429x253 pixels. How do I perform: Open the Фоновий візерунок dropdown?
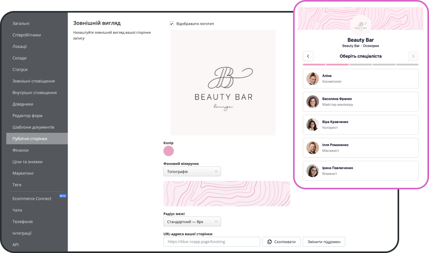point(192,172)
